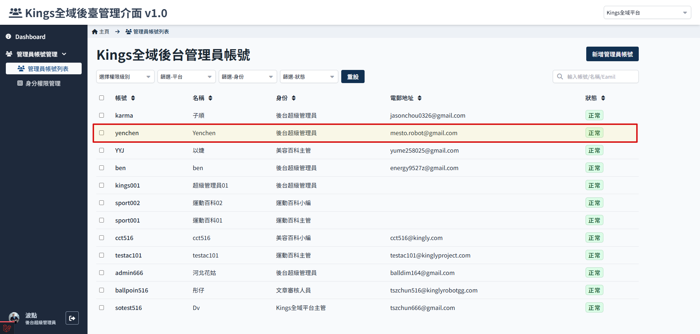
Task: Click the search magnifier icon
Action: [x=560, y=76]
